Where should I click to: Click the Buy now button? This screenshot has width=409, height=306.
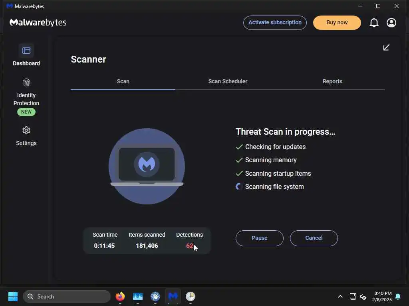pos(337,23)
